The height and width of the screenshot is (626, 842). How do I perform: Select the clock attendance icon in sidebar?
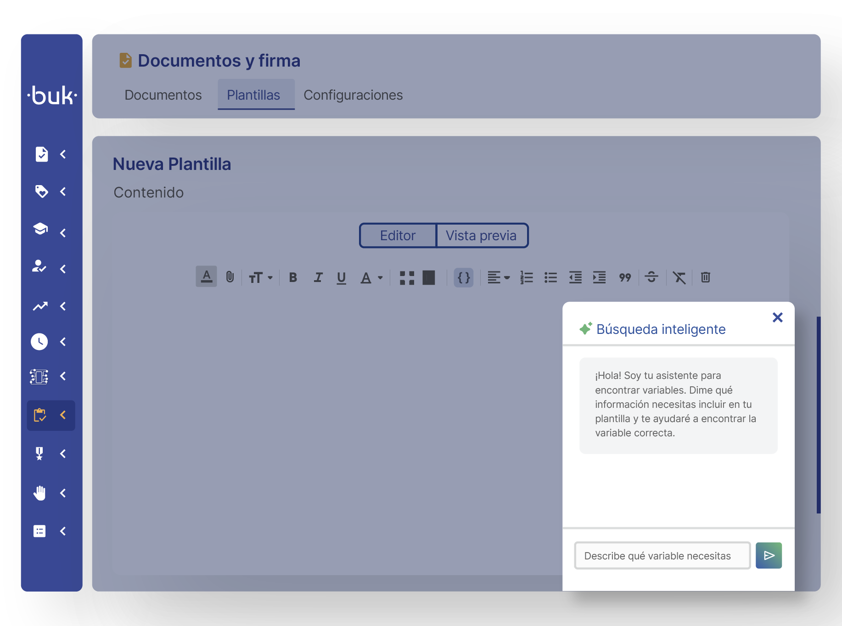[x=39, y=341]
